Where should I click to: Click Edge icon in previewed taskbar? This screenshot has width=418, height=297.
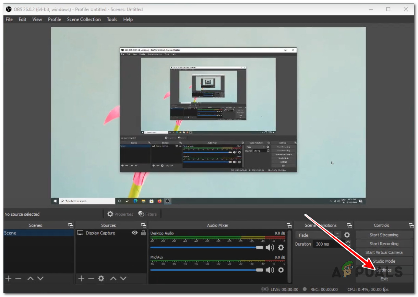point(135,201)
